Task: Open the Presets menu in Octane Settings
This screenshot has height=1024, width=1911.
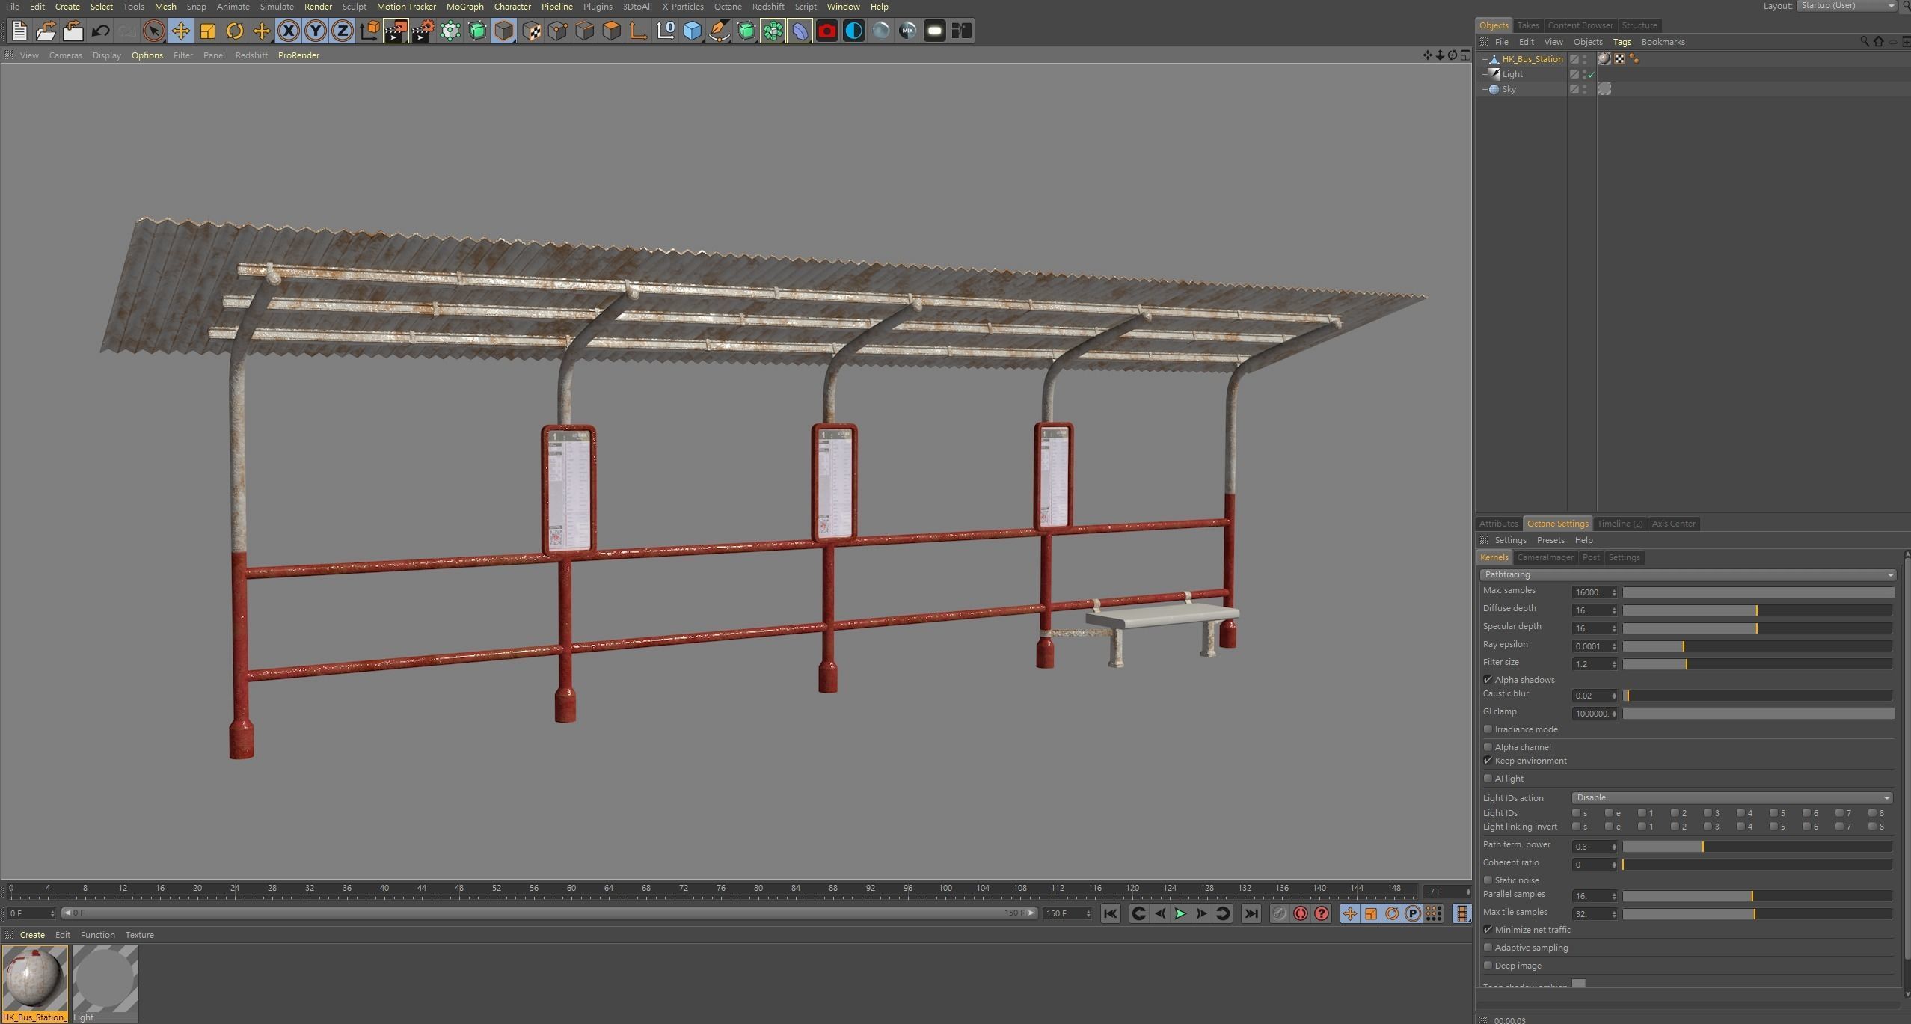Action: [x=1550, y=540]
